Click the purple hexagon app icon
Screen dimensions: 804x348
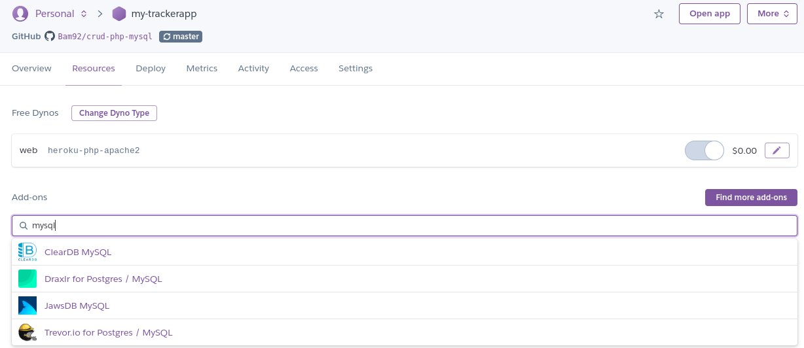point(119,13)
